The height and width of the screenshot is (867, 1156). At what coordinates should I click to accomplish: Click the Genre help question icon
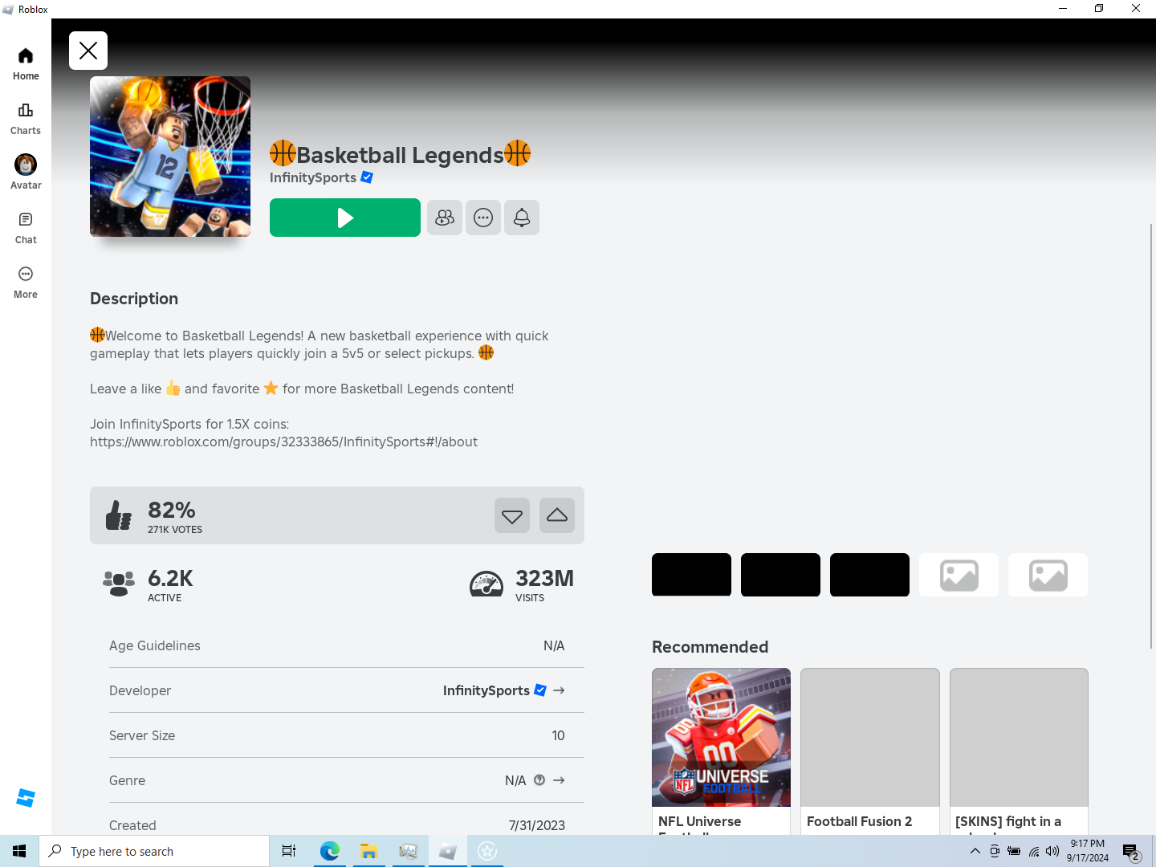[539, 780]
